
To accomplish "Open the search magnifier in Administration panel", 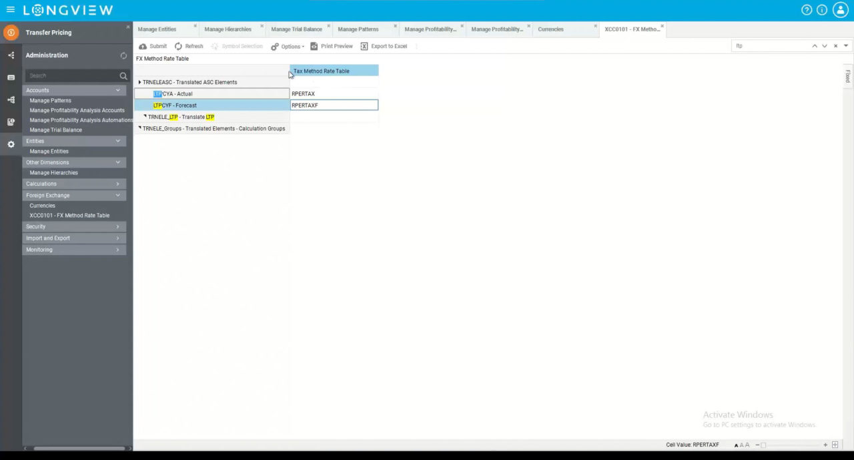I will 123,75.
